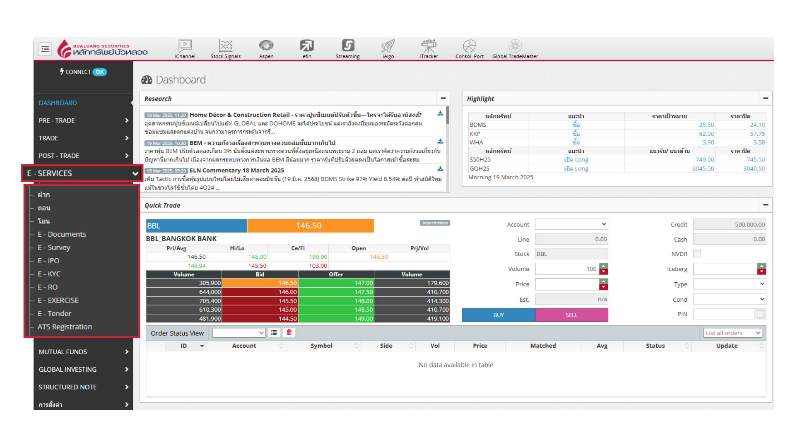Expand the TRADE menu
This screenshot has height=447, width=795.
tap(83, 138)
